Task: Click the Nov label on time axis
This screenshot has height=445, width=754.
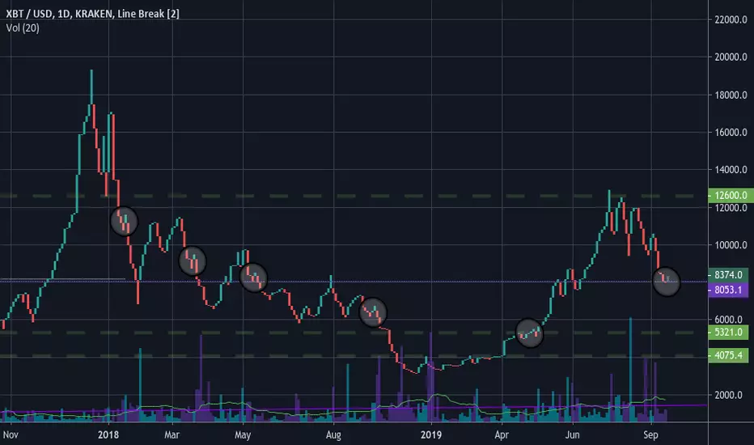Action: point(11,435)
